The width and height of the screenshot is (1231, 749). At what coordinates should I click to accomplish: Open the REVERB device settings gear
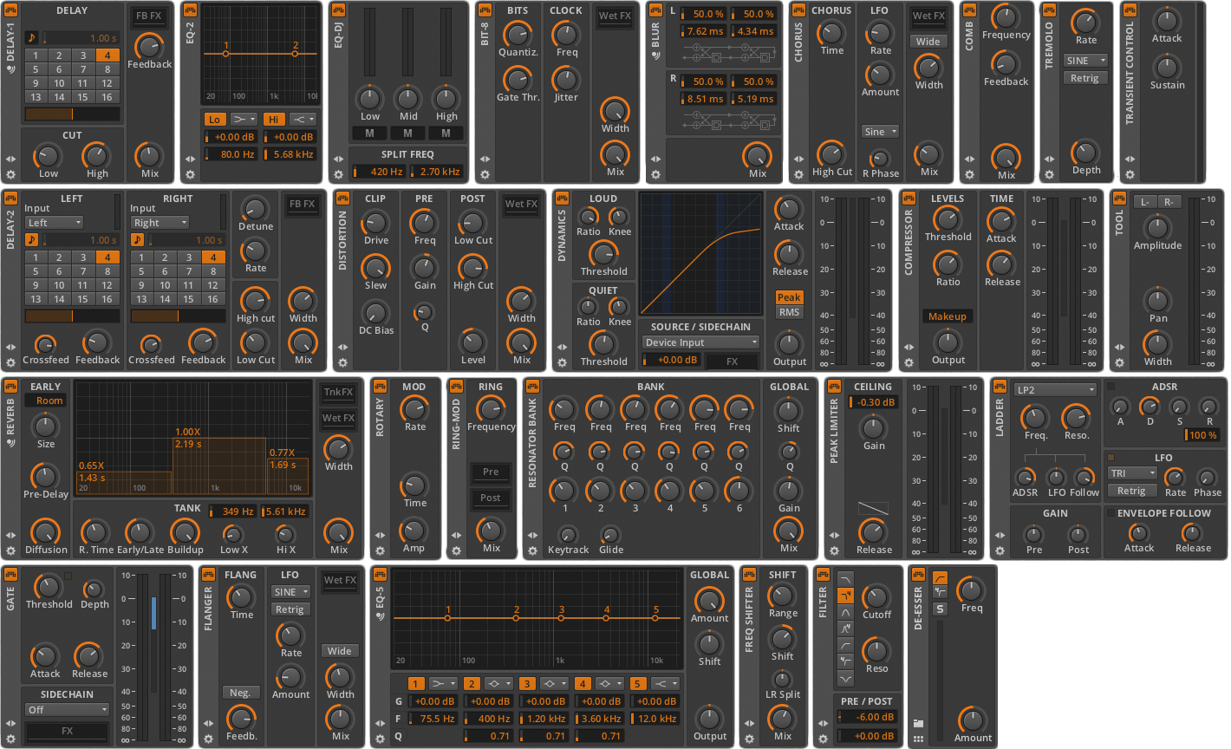[x=11, y=550]
